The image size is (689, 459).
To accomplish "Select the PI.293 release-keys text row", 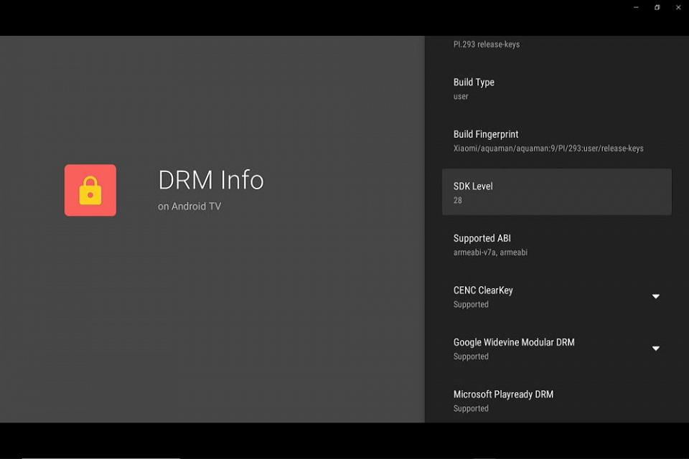I will tap(487, 44).
